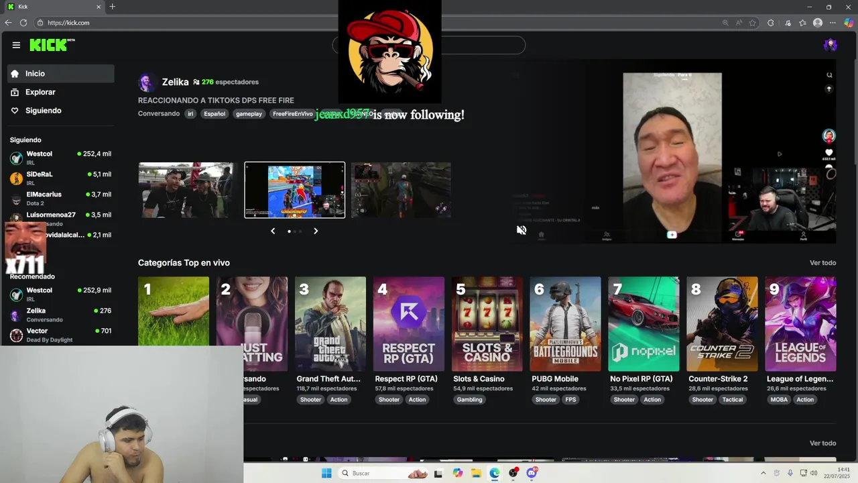Open Counter-Strike 2 category card
Screen dimensions: 858x483
pos(722,324)
